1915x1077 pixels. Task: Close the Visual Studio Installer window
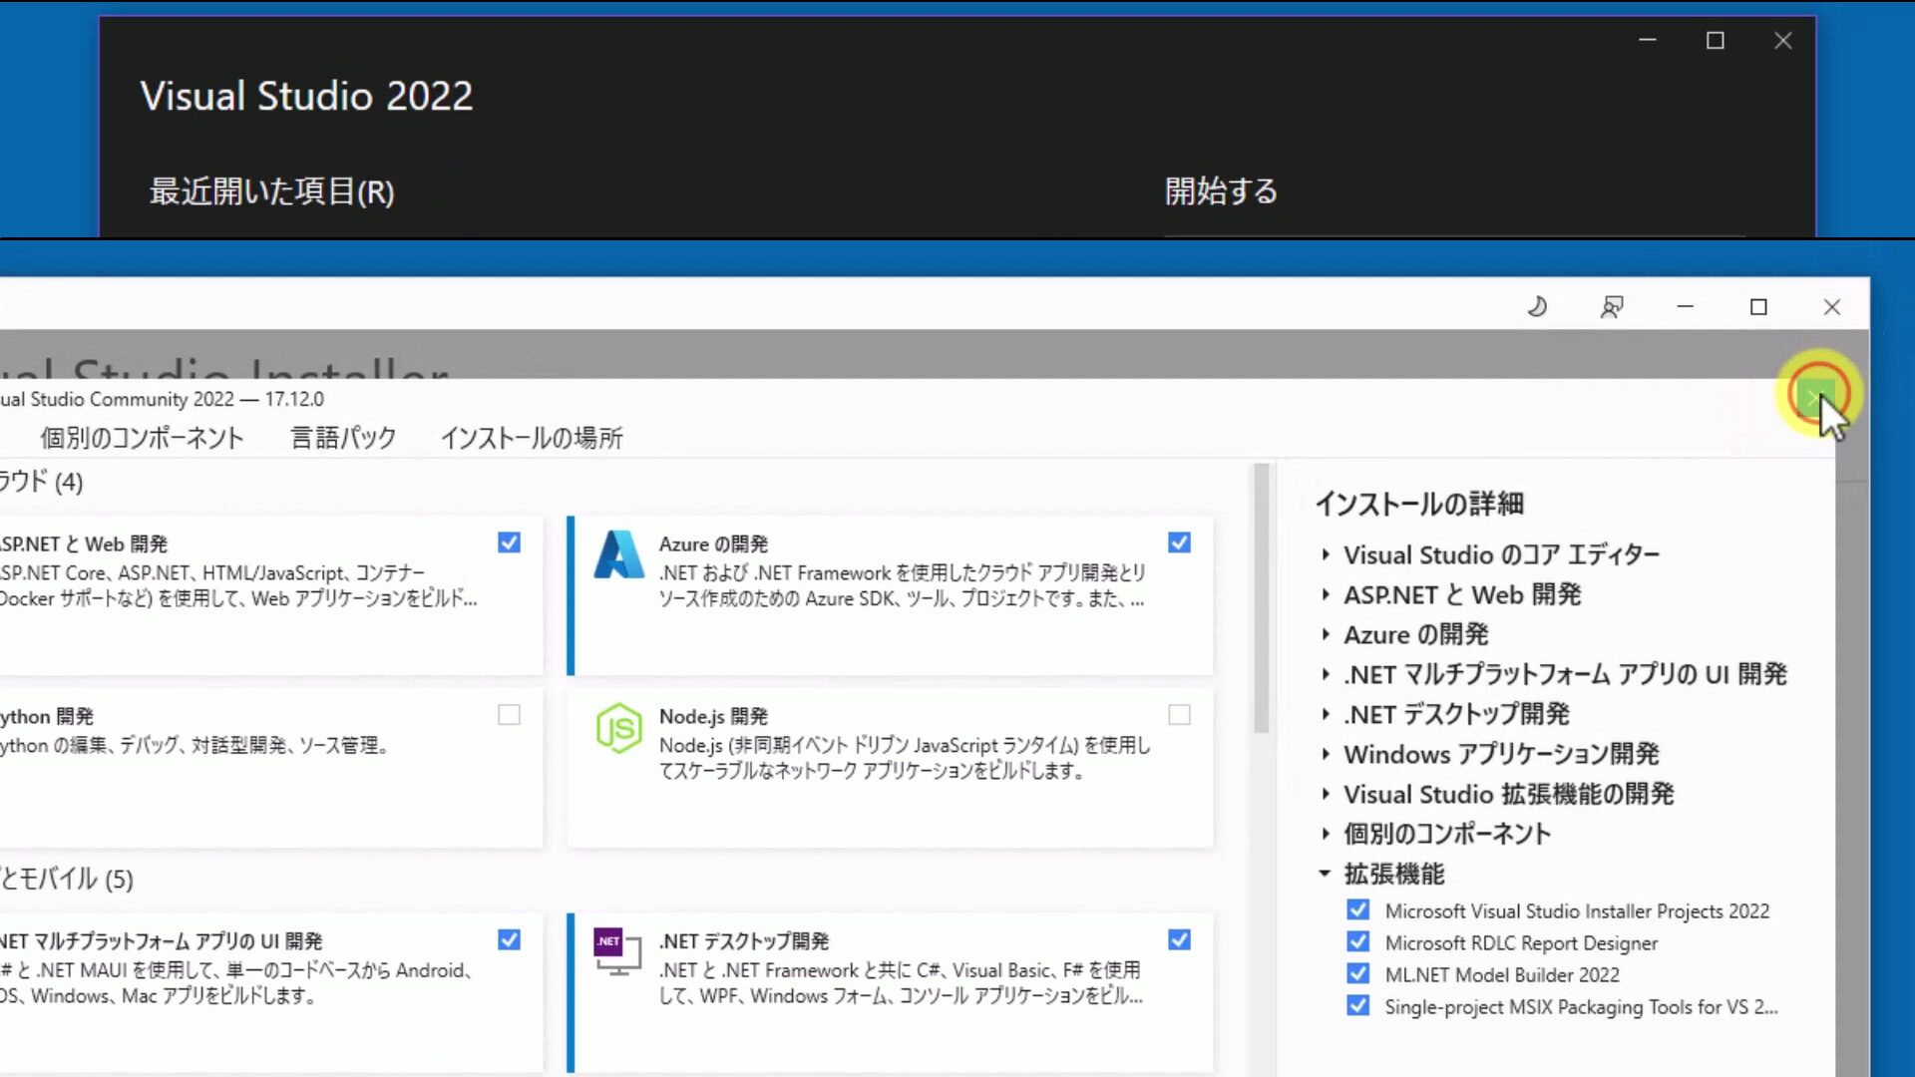coord(1832,307)
